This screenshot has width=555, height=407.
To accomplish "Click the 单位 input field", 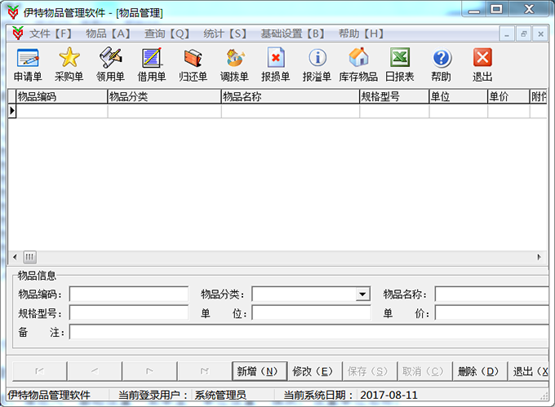I will point(312,313).
